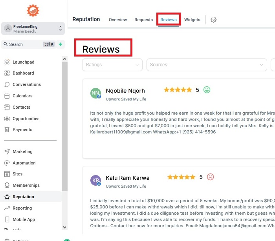This screenshot has width=275, height=241.
Task: Open Calendars in the sidebar
Action: [x=22, y=96]
